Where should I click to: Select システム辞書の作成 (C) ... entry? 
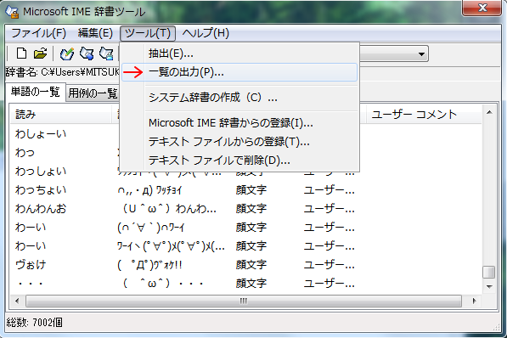tap(239, 98)
